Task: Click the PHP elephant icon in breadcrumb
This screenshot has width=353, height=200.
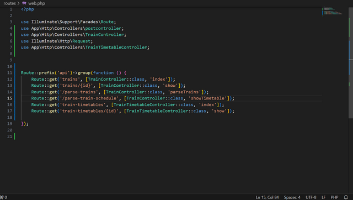Action: coord(24,3)
